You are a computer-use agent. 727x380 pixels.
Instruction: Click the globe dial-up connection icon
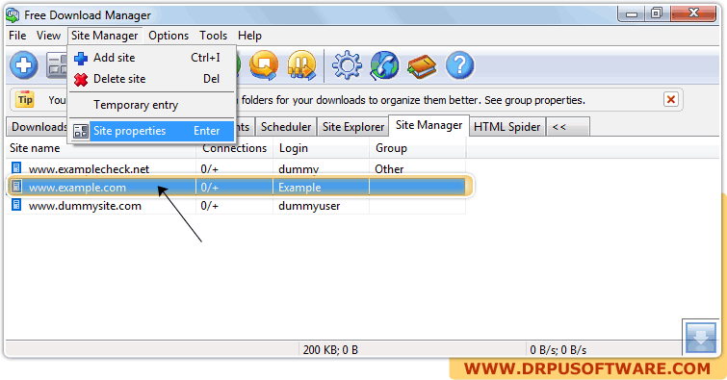(x=384, y=65)
